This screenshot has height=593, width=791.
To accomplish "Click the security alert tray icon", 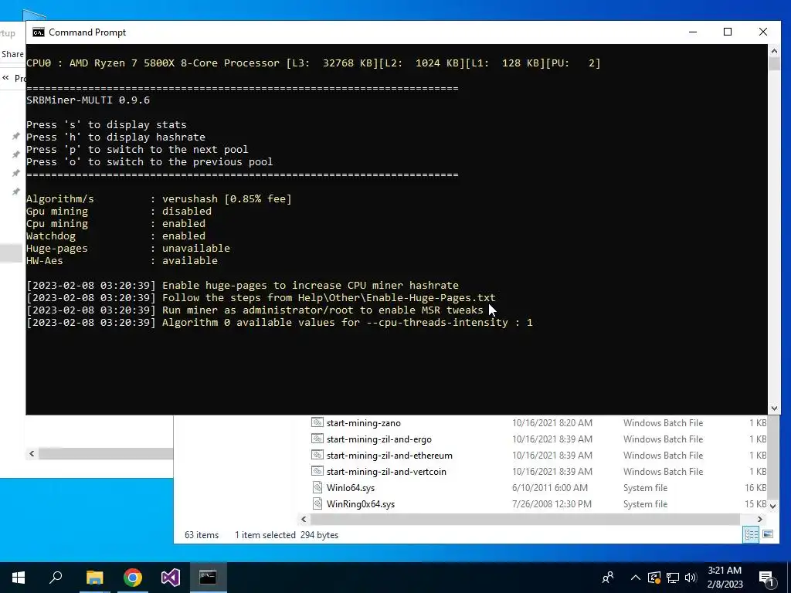I will tap(654, 578).
